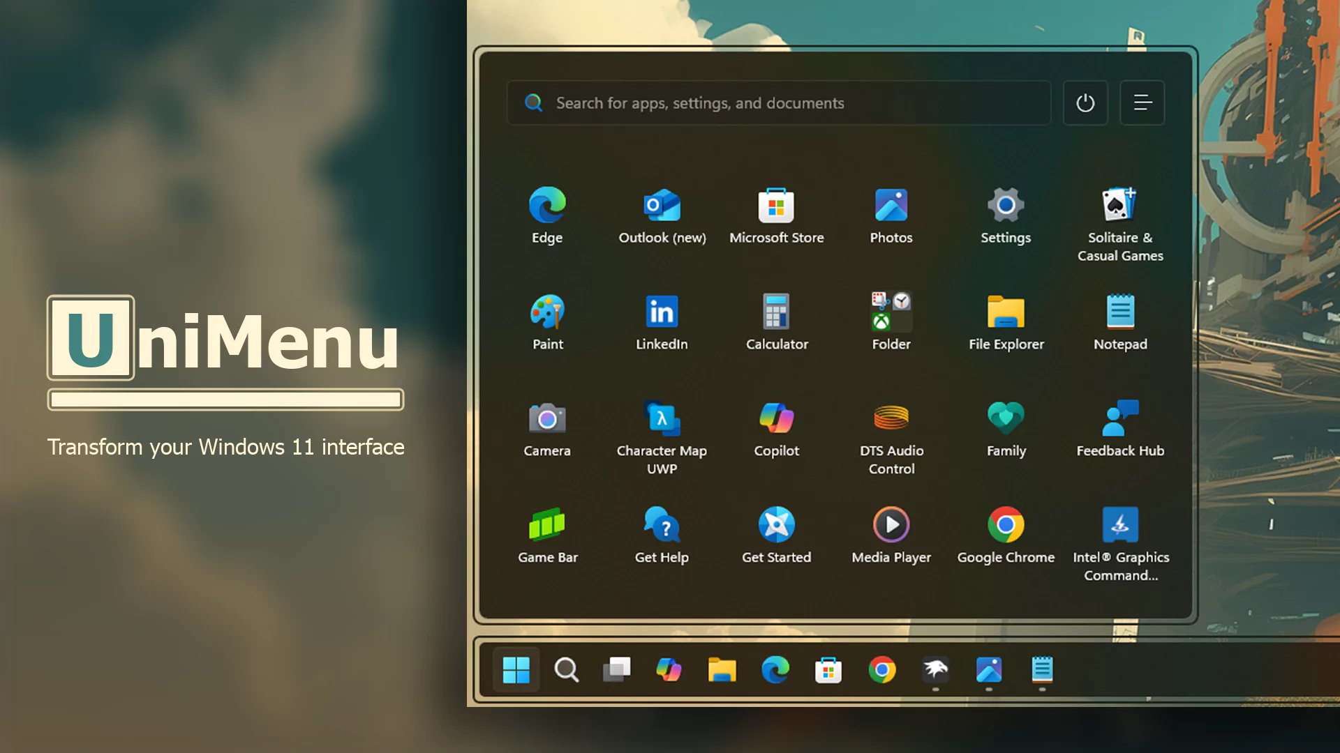
Task: Open Media Player
Action: click(891, 535)
